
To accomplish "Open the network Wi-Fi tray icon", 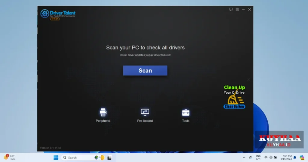I will click(x=266, y=157).
